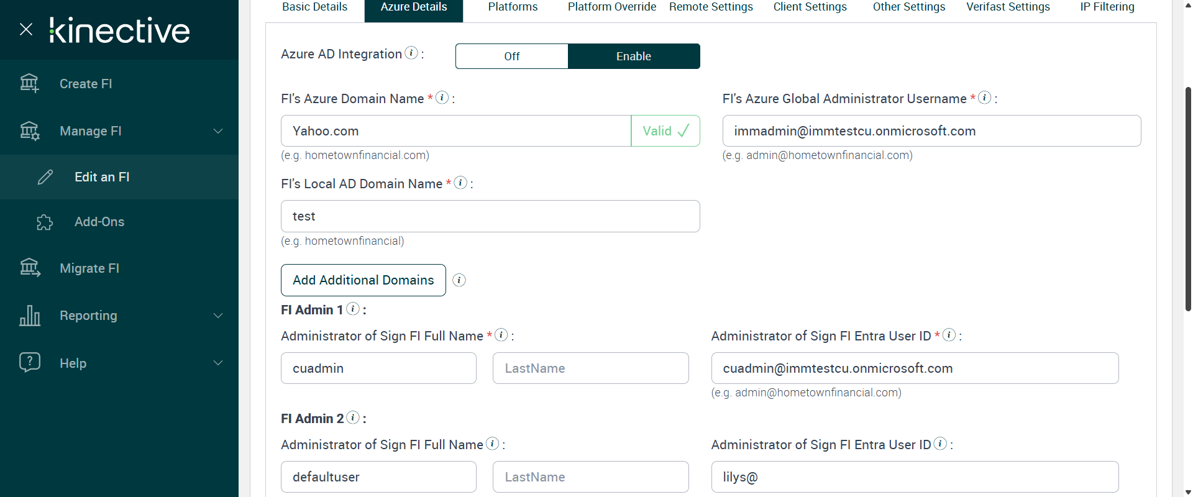The width and height of the screenshot is (1193, 497).
Task: Click the Add Additional Domains button
Action: tap(363, 280)
